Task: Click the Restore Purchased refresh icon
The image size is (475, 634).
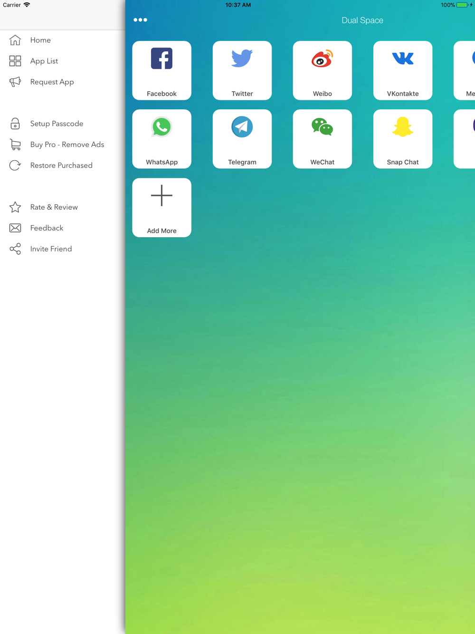Action: point(15,165)
